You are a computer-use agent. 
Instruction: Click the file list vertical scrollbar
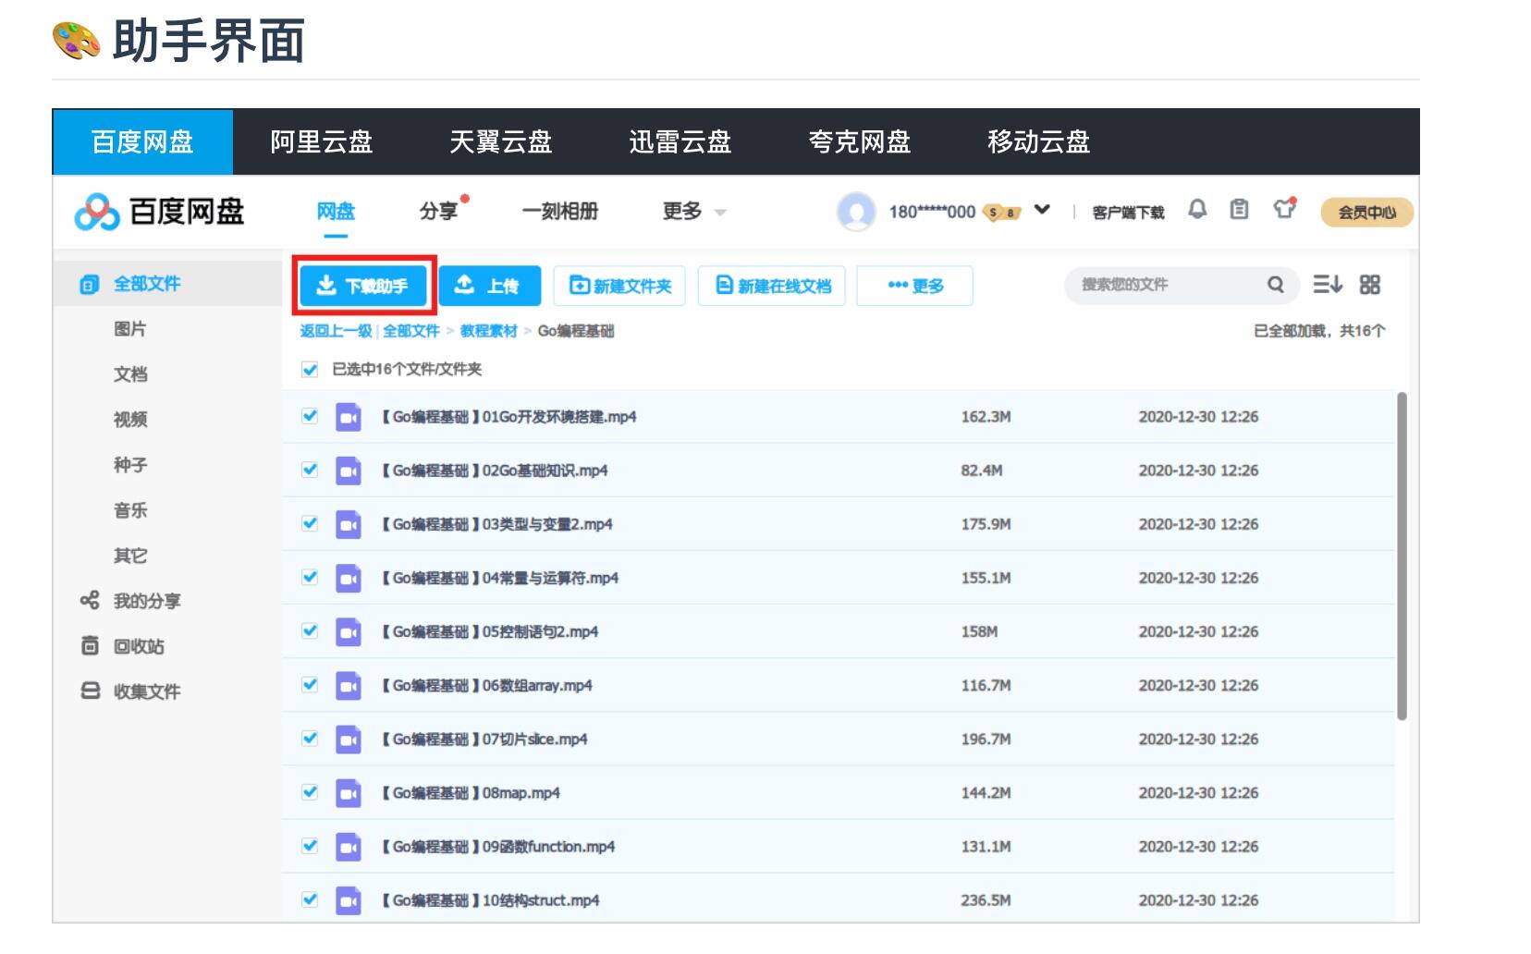(x=1402, y=556)
